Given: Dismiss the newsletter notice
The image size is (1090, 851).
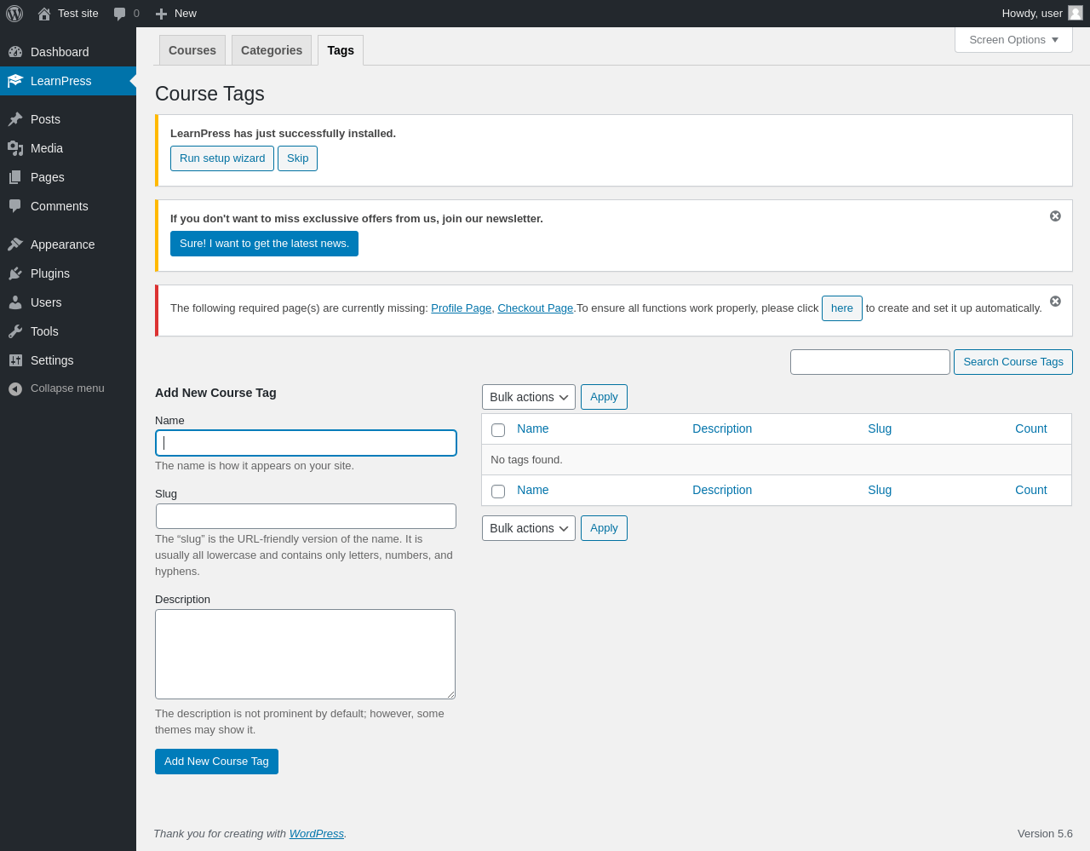Looking at the screenshot, I should (x=1055, y=216).
